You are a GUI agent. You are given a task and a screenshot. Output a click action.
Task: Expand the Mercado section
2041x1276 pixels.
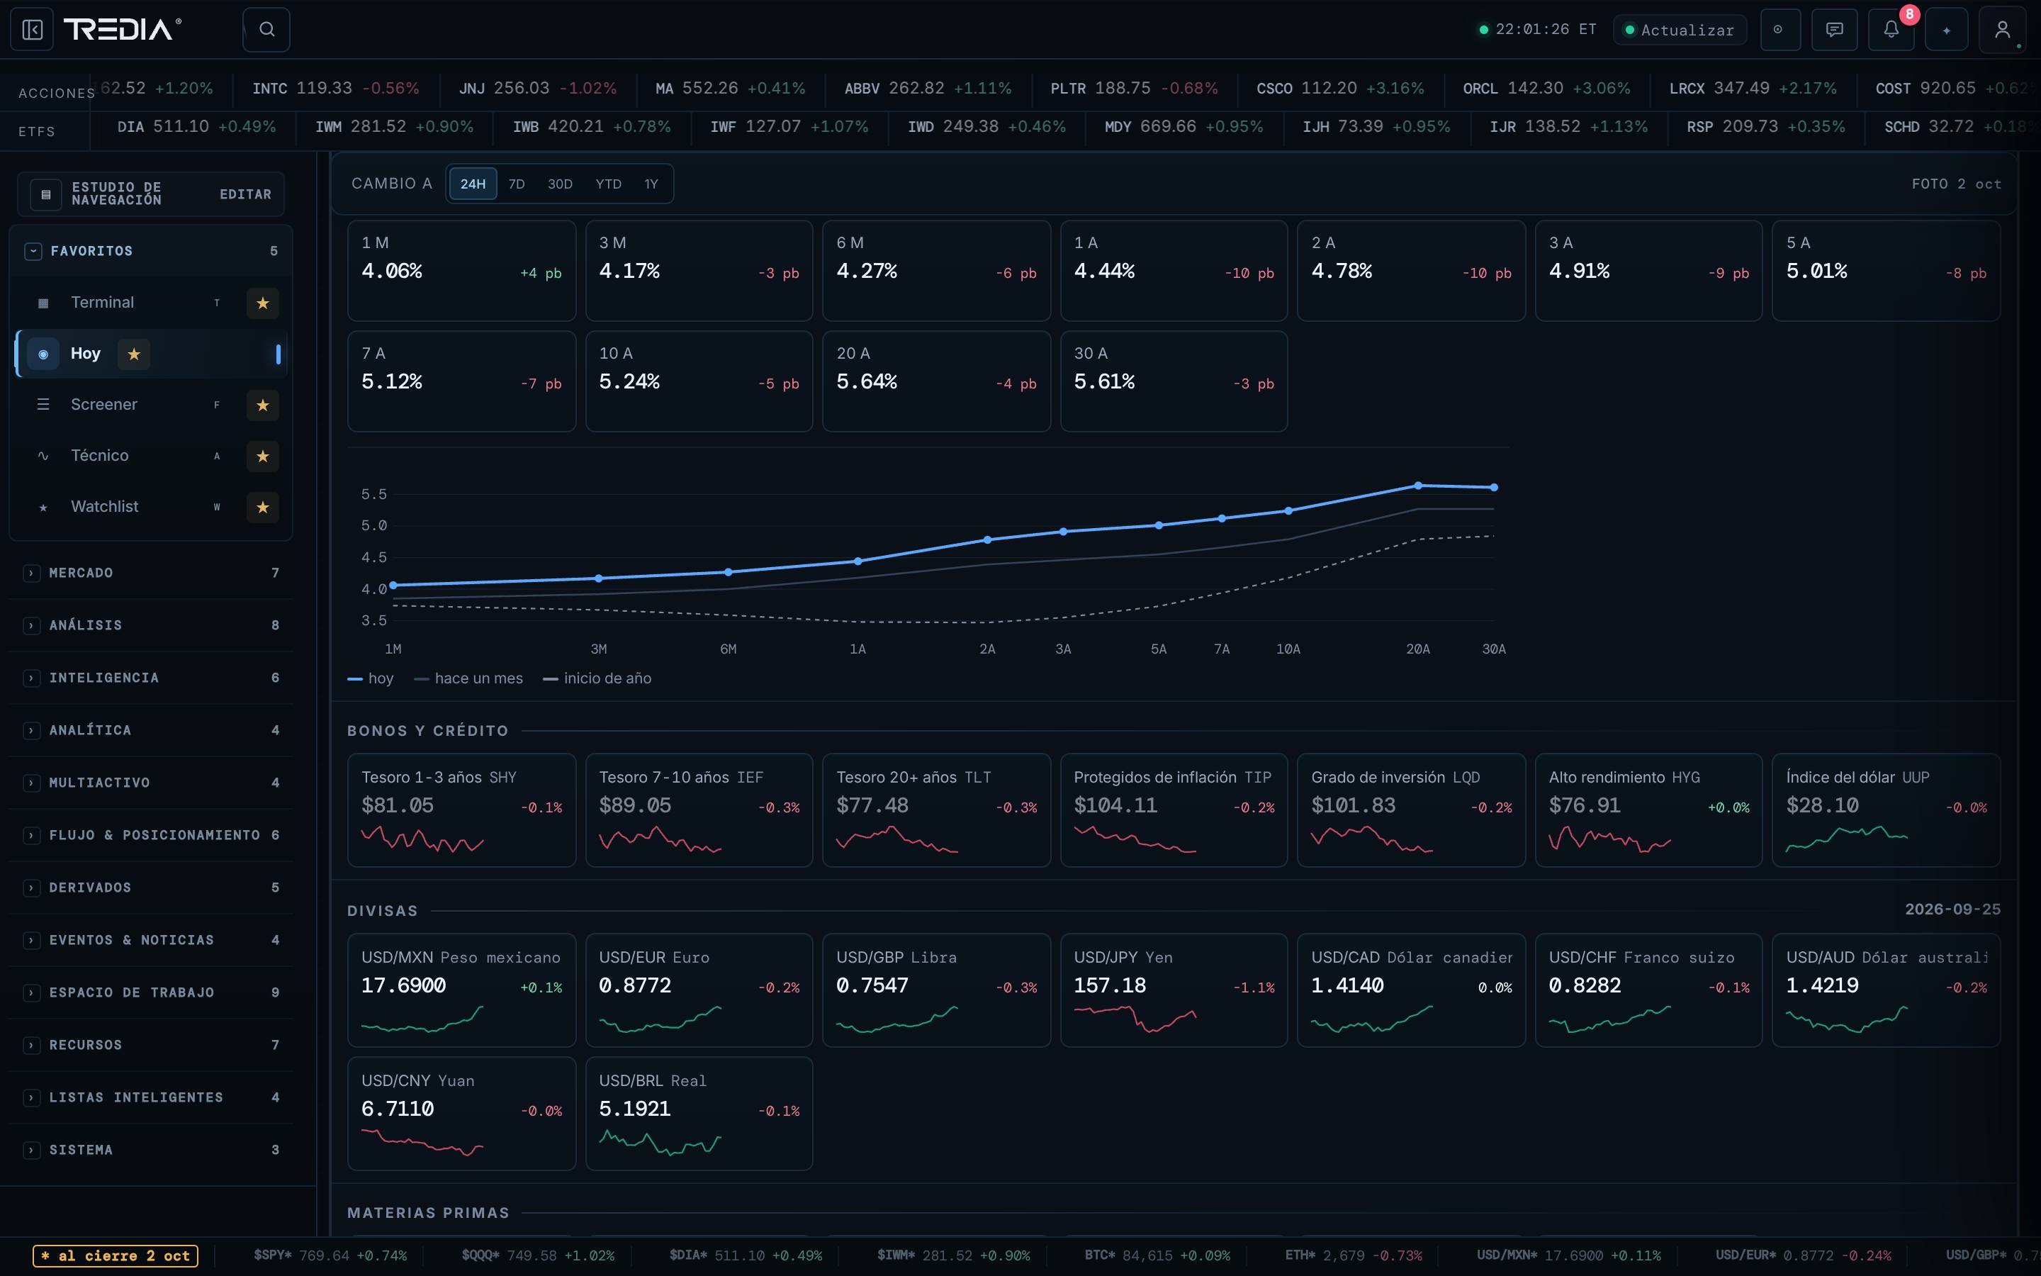(152, 573)
